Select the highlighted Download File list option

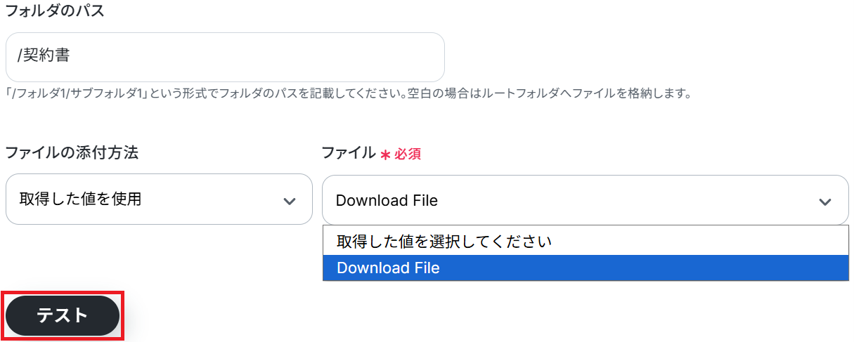pos(388,268)
